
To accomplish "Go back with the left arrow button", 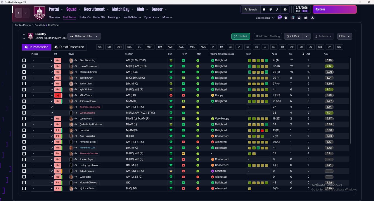I will (19, 13).
